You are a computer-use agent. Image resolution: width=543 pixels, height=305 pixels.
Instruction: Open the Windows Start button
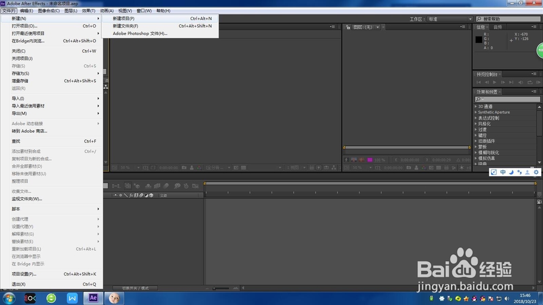(9, 298)
